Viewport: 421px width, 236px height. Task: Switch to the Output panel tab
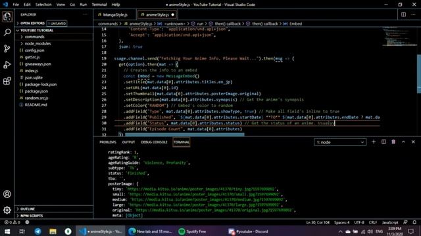(x=128, y=142)
